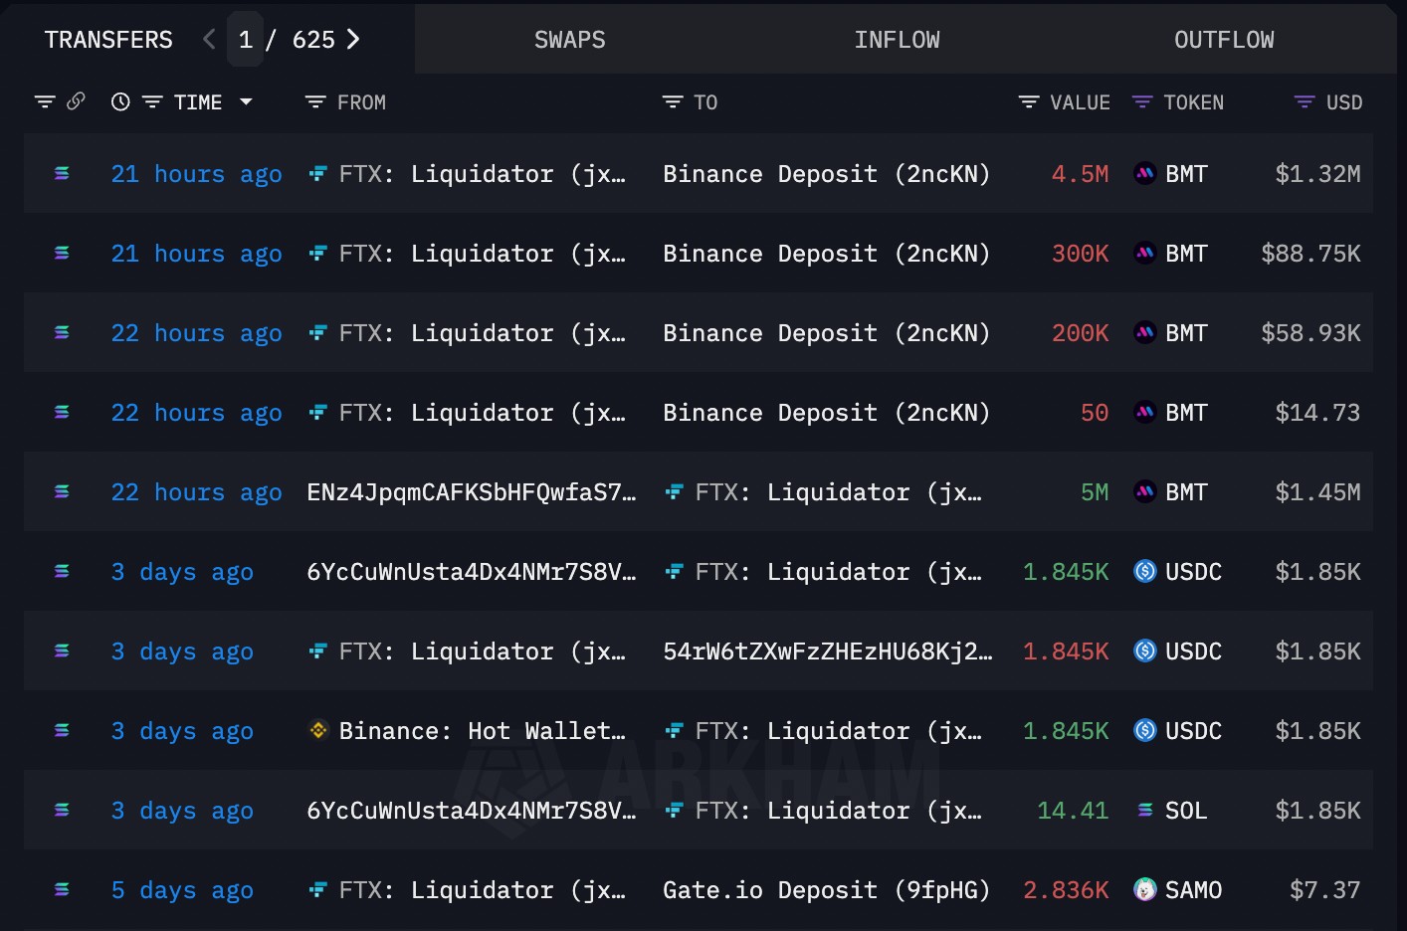This screenshot has height=931, width=1407.
Task: Open the filter icon next to USD
Action: 1305,101
